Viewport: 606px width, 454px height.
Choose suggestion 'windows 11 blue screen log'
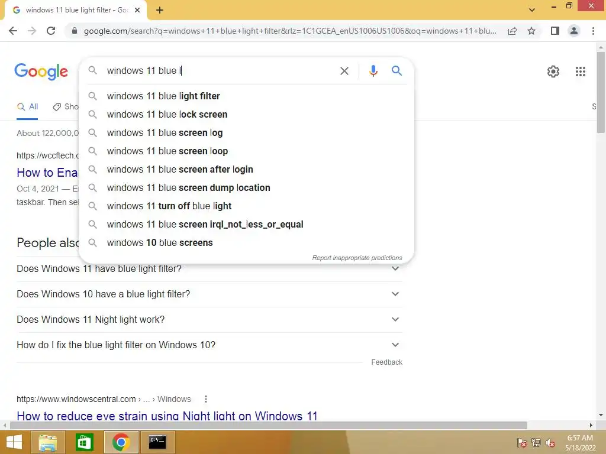246,133
